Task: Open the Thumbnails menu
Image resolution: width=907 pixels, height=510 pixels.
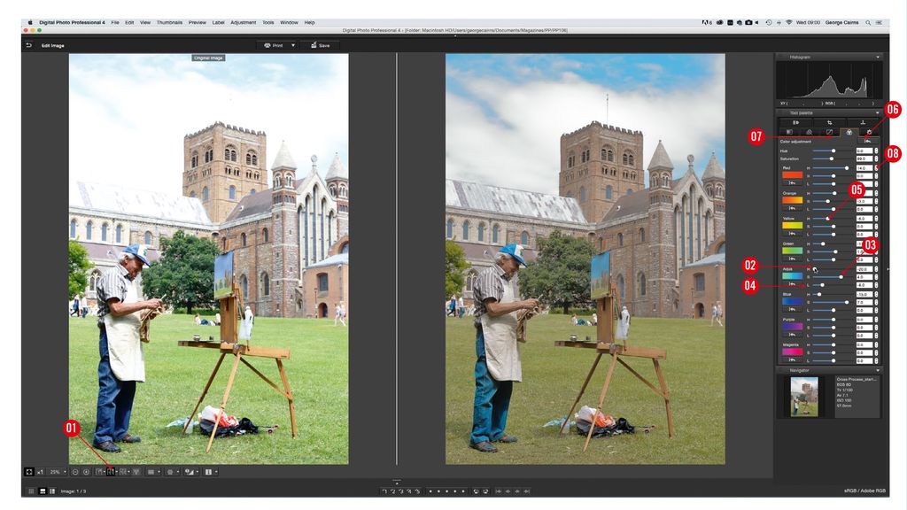Action: click(x=169, y=22)
